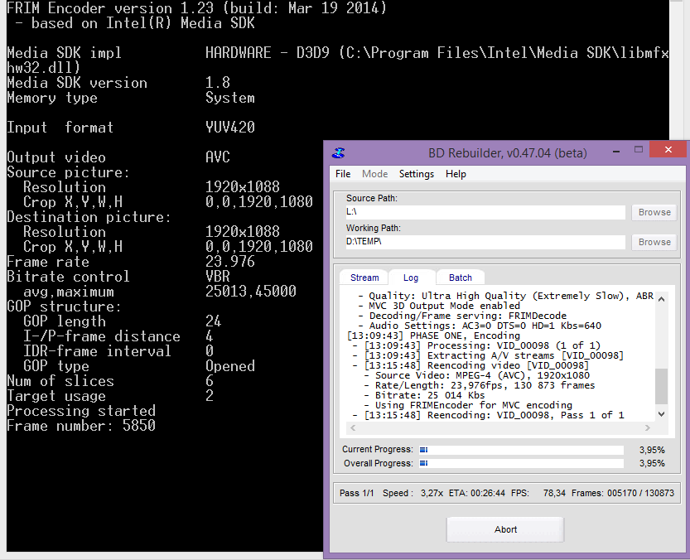Open the Settings menu
This screenshot has height=560, width=690.
(x=417, y=174)
